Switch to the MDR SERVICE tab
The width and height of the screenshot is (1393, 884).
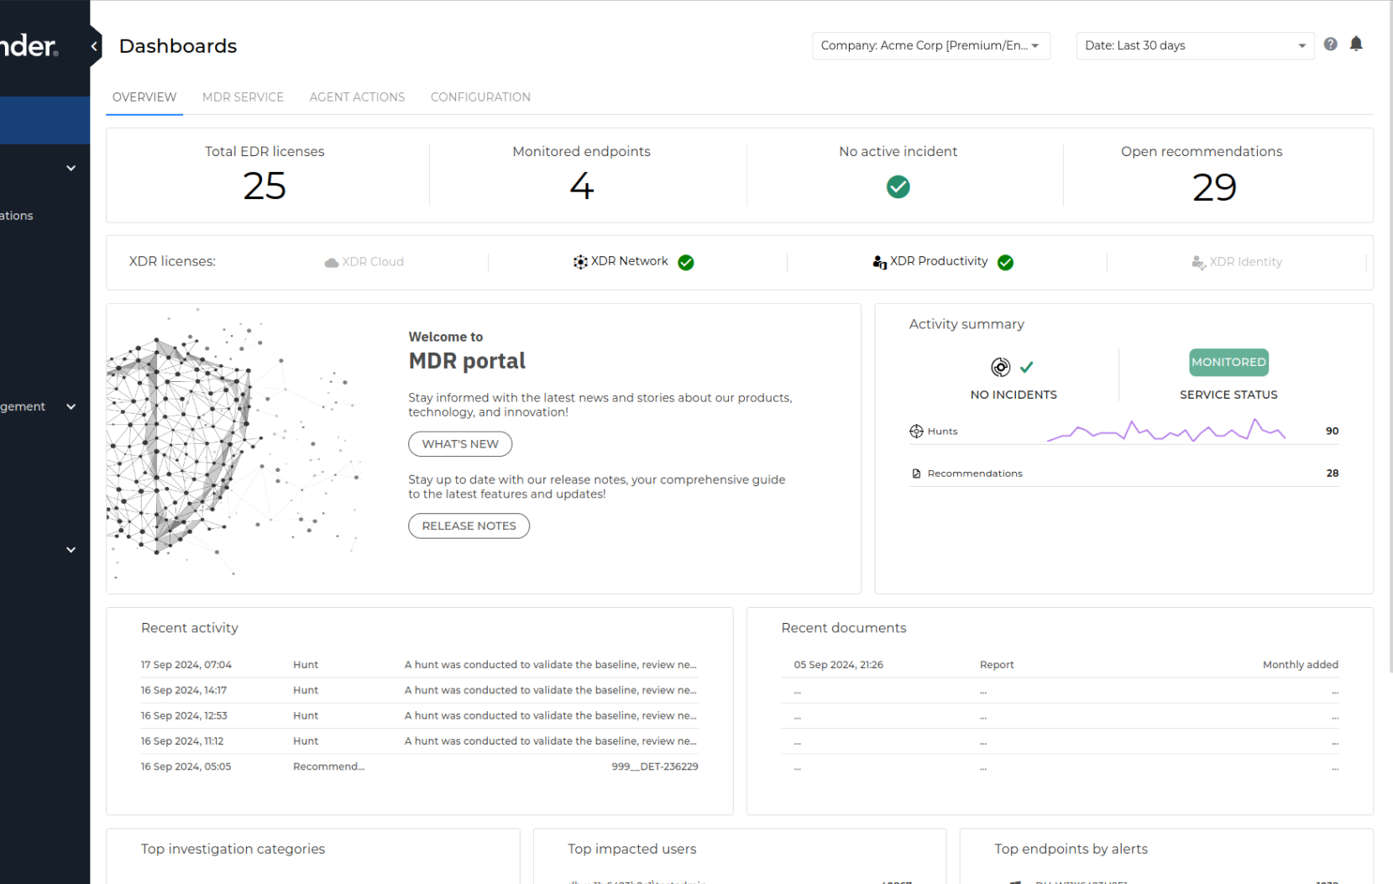coord(243,97)
